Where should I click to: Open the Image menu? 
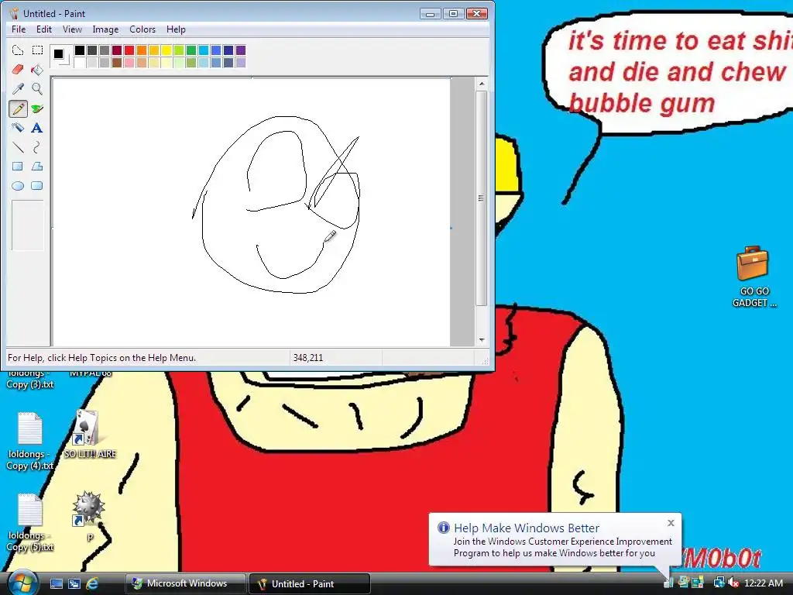pyautogui.click(x=105, y=29)
